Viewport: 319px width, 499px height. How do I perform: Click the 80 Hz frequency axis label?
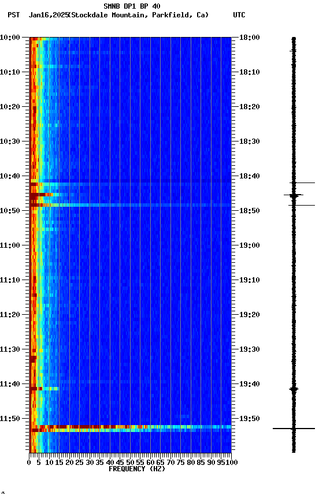pyautogui.click(x=191, y=463)
